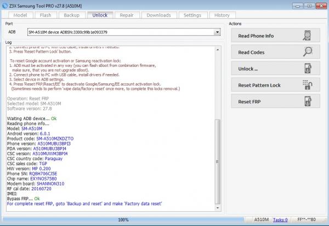Click the A510M status bar entry

coord(261,219)
